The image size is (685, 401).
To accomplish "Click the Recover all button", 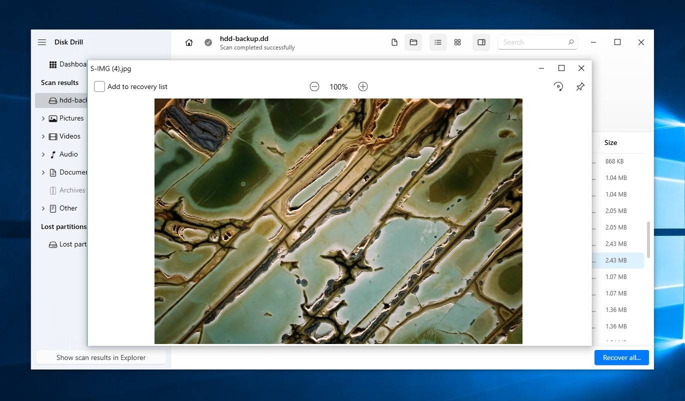I will 621,357.
